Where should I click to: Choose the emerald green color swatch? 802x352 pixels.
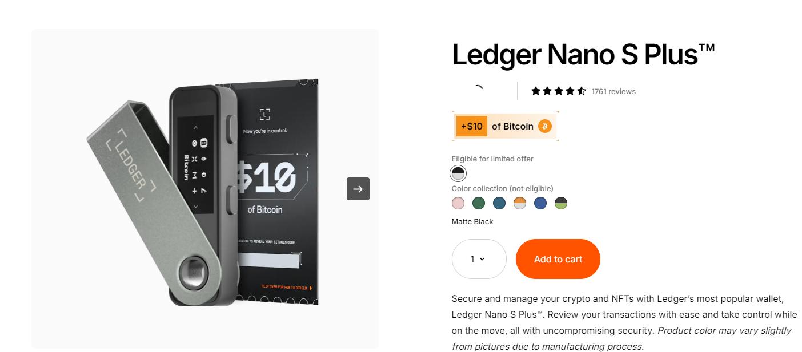click(x=479, y=203)
